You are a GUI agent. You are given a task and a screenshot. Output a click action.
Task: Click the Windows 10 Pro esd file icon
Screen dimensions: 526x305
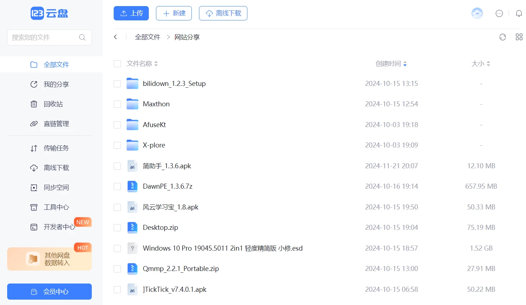[x=133, y=248]
